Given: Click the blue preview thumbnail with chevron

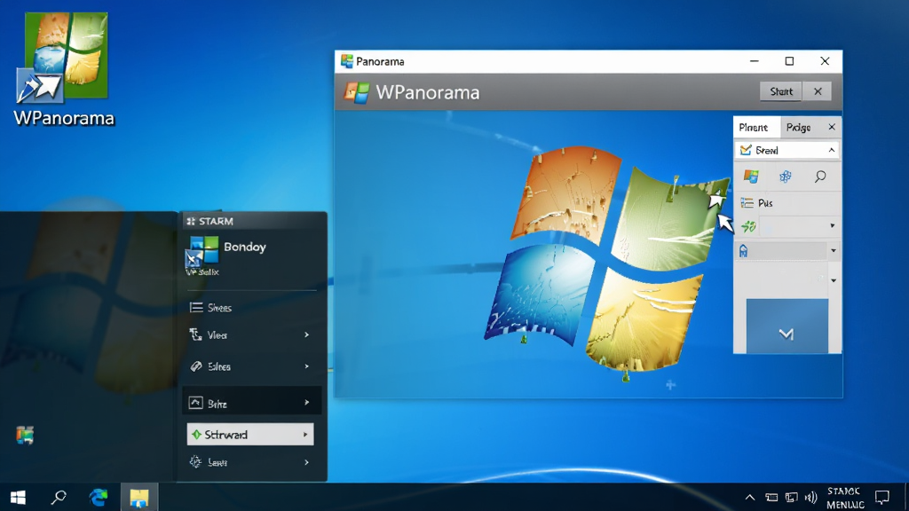Looking at the screenshot, I should [x=786, y=326].
